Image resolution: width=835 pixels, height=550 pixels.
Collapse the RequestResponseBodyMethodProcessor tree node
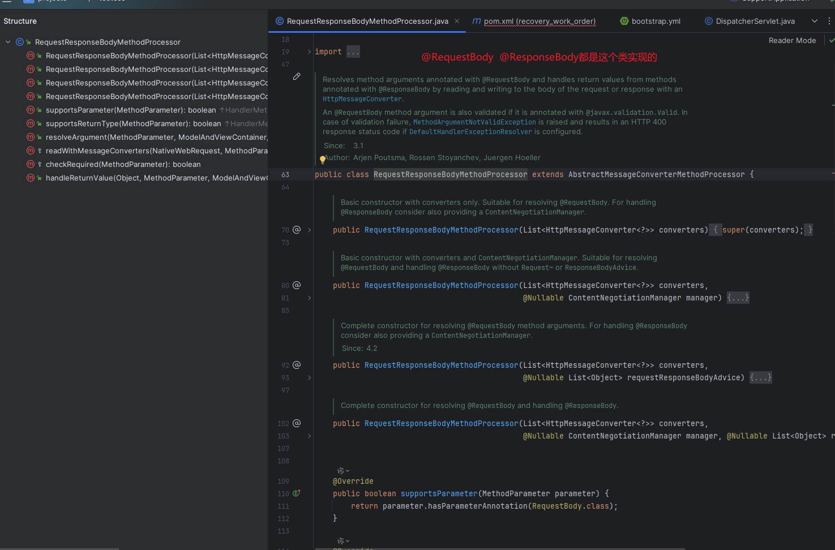8,42
